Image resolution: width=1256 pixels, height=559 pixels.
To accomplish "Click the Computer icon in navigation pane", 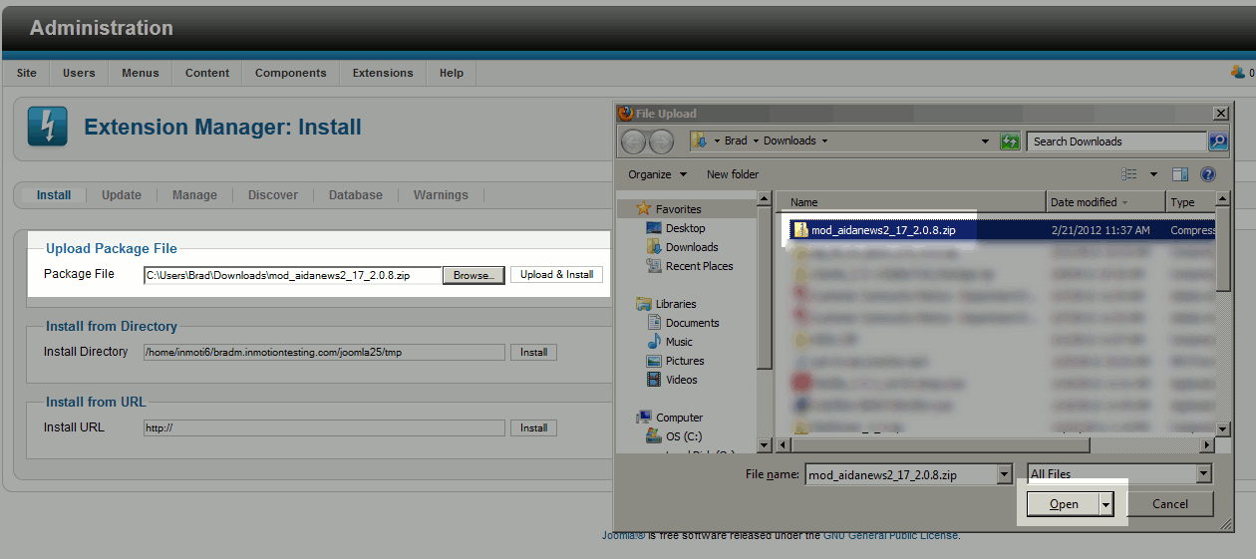I will pyautogui.click(x=644, y=418).
